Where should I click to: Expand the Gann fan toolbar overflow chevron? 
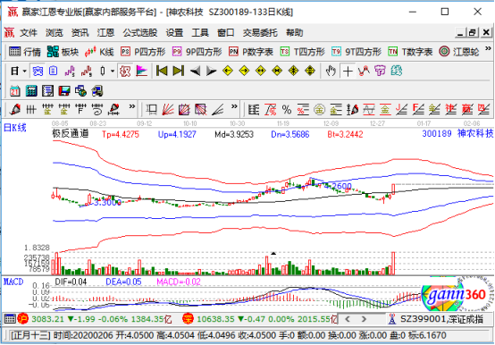click(x=234, y=106)
